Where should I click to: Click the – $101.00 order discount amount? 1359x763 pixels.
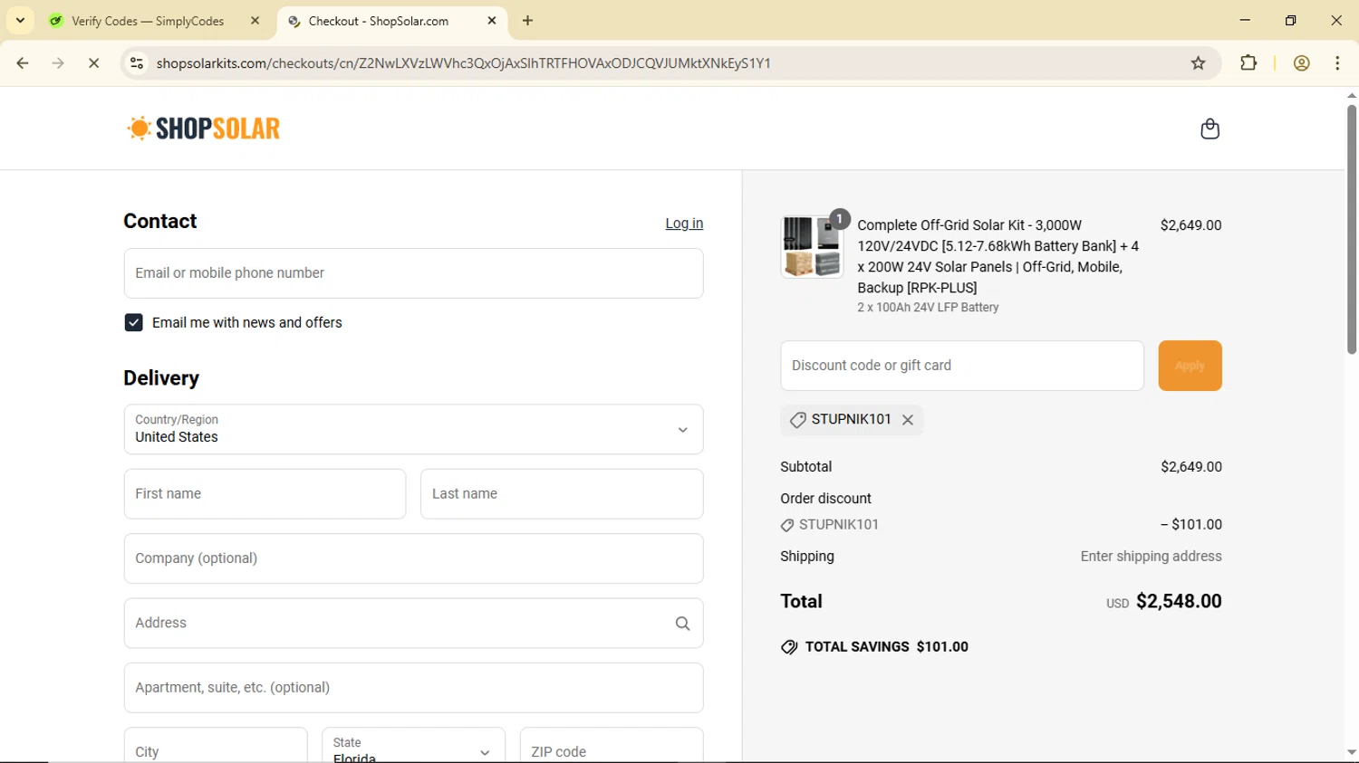tap(1190, 525)
